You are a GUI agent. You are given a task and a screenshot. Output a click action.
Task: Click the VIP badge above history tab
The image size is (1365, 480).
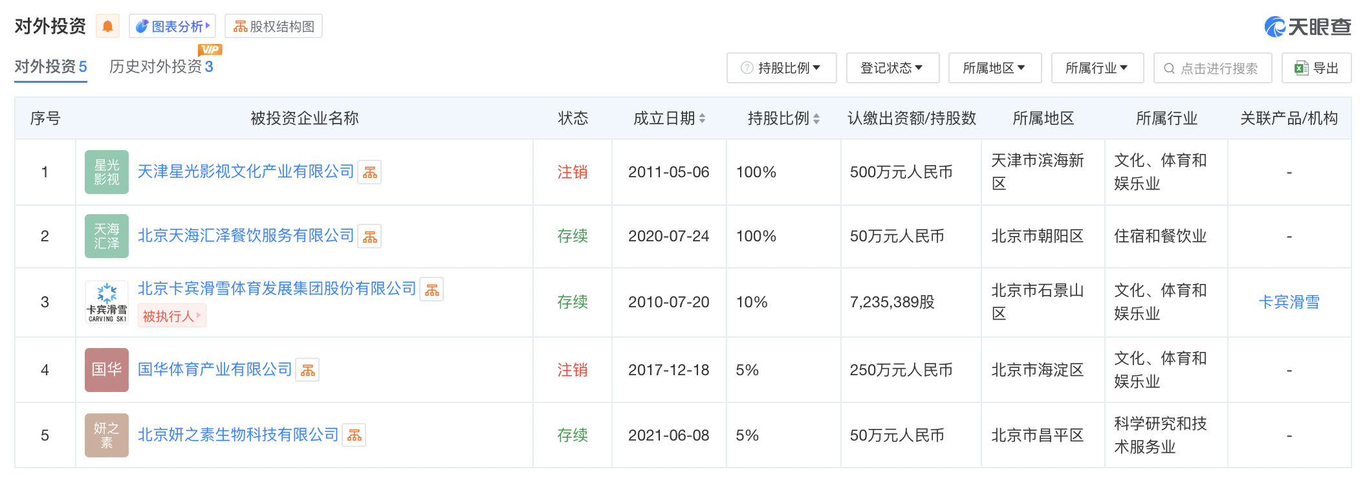pos(210,49)
